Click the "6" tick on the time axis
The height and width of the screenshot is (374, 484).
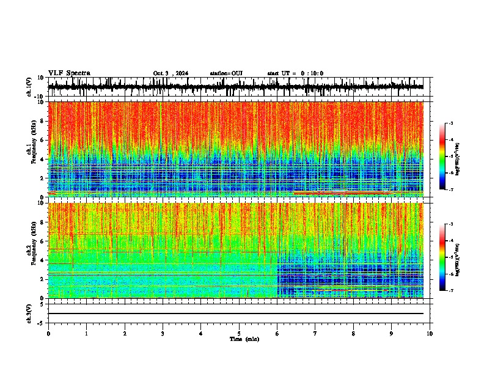277,334
